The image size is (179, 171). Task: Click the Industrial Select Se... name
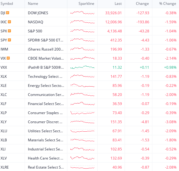click(x=46, y=149)
